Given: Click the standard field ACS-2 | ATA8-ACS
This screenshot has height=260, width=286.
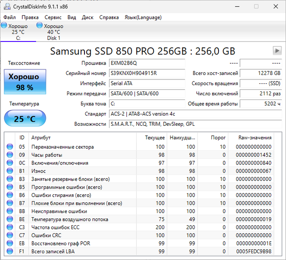Looking at the screenshot, I should click(195, 114).
